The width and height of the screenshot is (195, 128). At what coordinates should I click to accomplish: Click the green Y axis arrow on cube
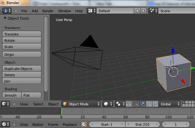pyautogui.click(x=193, y=68)
